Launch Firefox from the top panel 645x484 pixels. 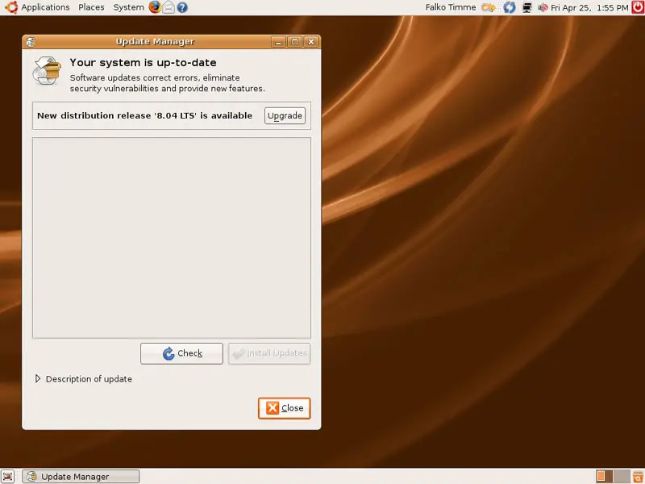pos(155,7)
